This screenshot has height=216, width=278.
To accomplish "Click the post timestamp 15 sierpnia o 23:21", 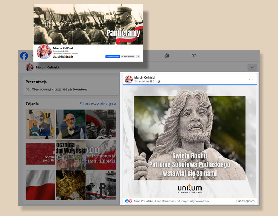I will [145, 82].
